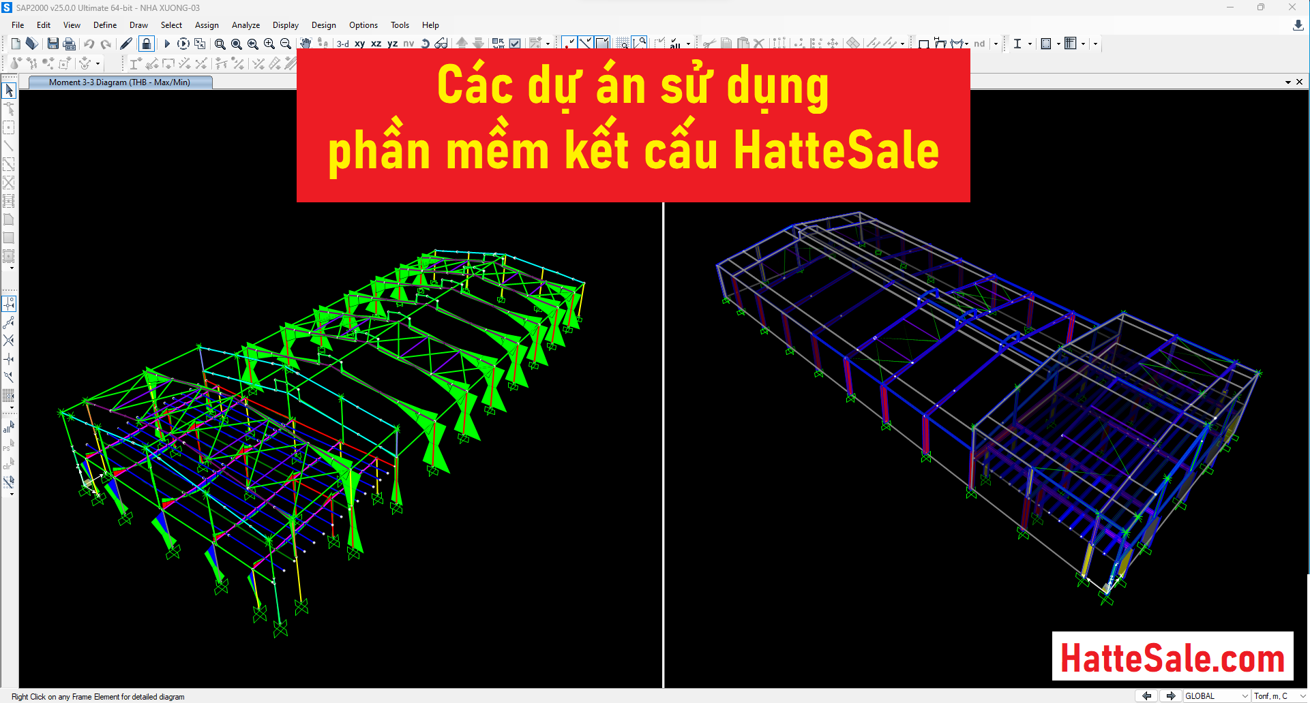
Task: Zoom in one step
Action: (269, 44)
